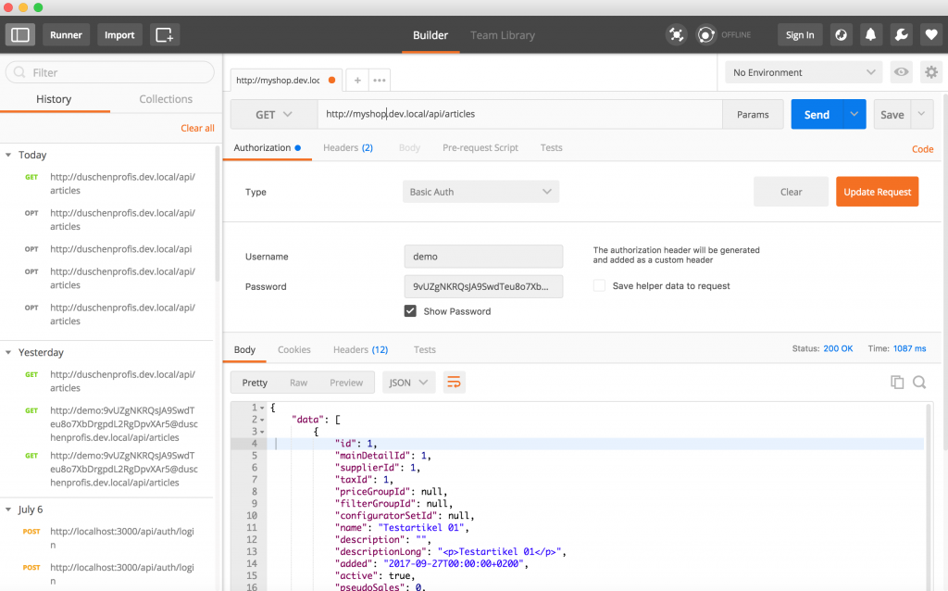Image resolution: width=948 pixels, height=591 pixels.
Task: Click Update Request button
Action: (878, 192)
